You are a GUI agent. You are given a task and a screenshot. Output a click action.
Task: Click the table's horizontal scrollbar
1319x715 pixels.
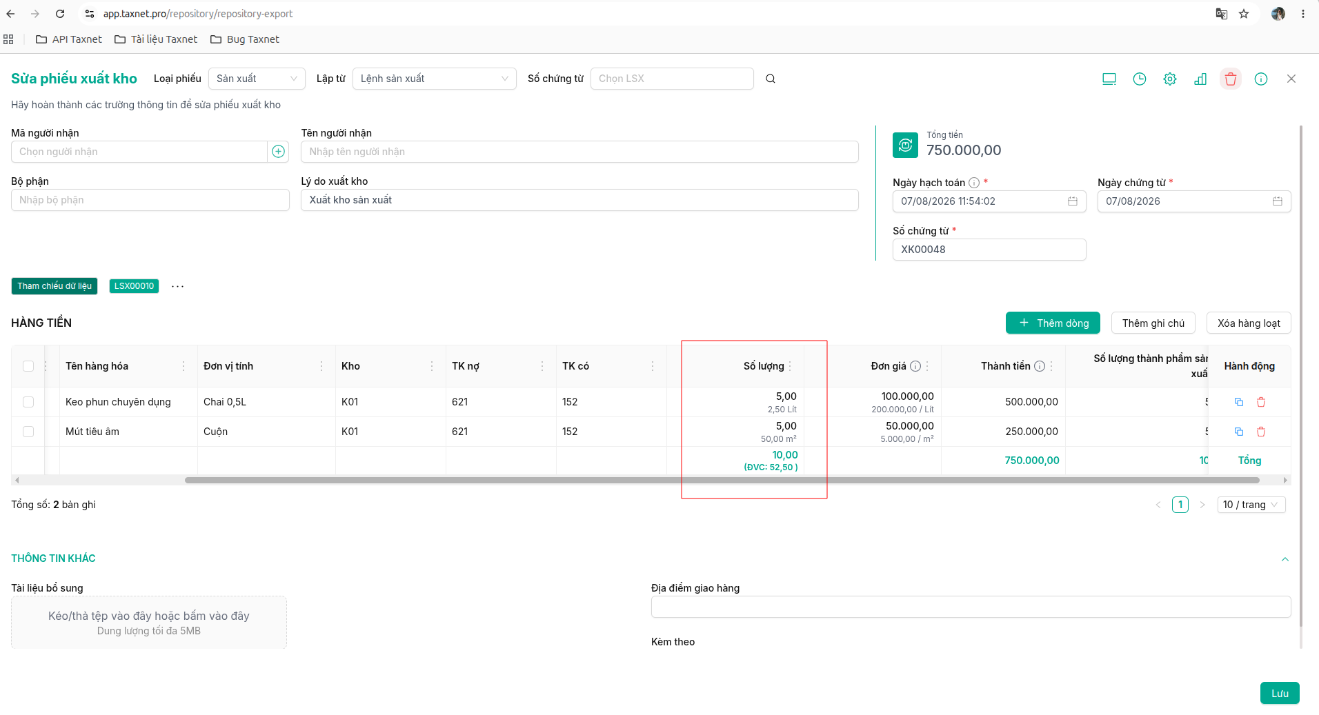[x=722, y=480]
